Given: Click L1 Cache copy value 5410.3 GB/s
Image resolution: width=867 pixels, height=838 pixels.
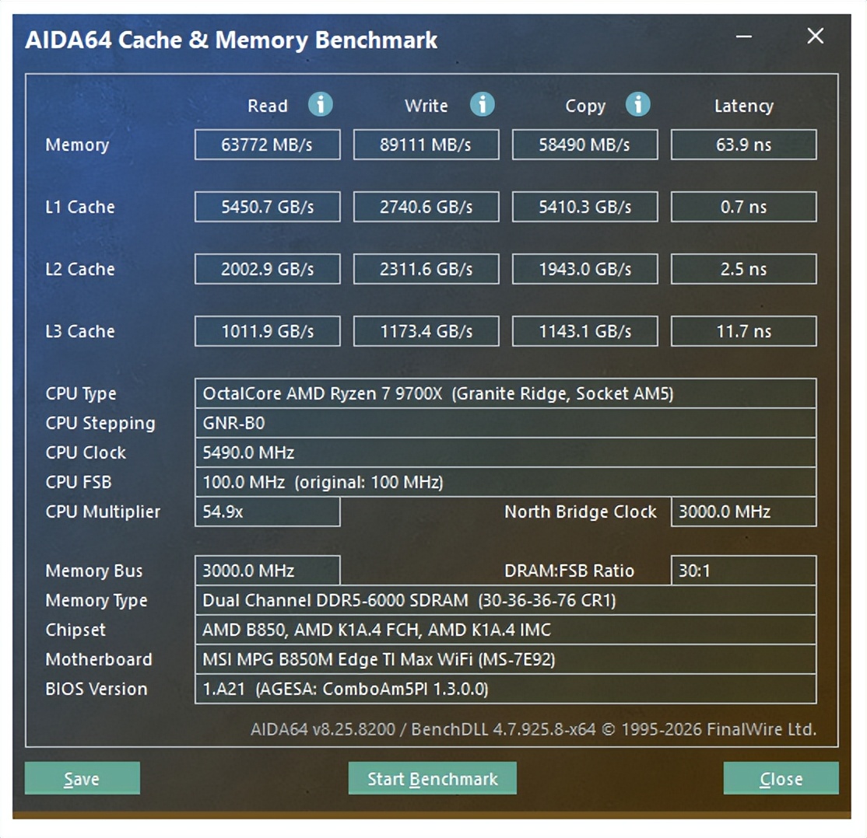Looking at the screenshot, I should 585,207.
